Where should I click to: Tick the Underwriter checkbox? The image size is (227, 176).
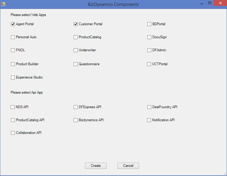[x=75, y=50]
